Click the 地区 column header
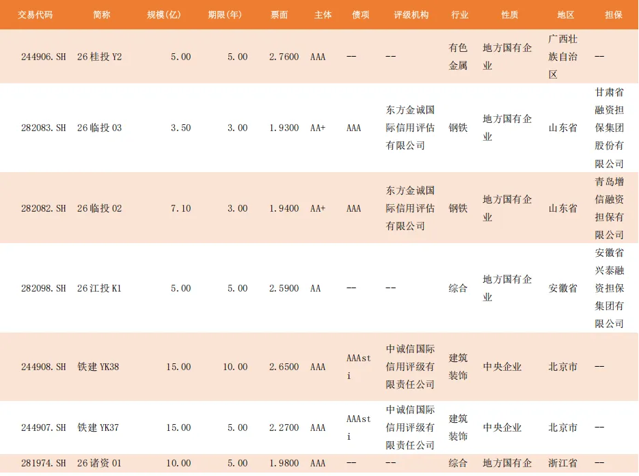This screenshot has height=476, width=639. [x=566, y=15]
